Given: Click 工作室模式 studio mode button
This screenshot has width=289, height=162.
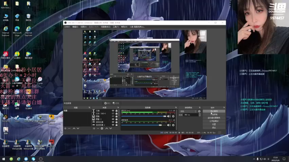Looking at the screenshot, I should 214,121.
